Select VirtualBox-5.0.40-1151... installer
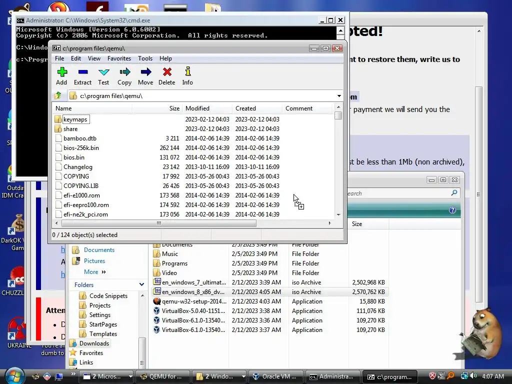Viewport: 512px width, 384px height. [193, 310]
